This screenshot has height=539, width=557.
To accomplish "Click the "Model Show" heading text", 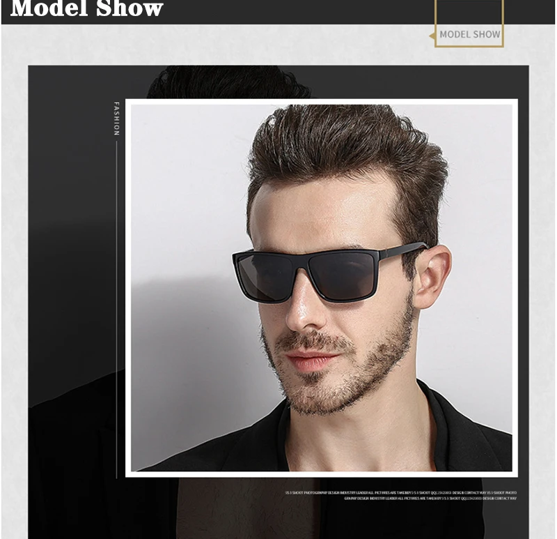I will coord(86,8).
